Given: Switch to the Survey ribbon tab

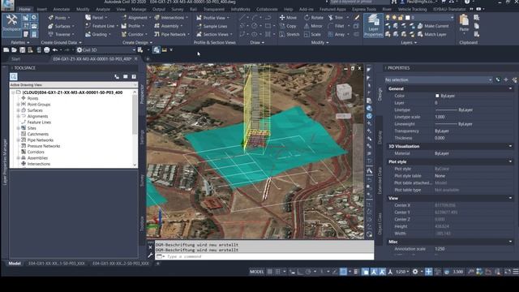Looking at the screenshot, I should pos(177,9).
